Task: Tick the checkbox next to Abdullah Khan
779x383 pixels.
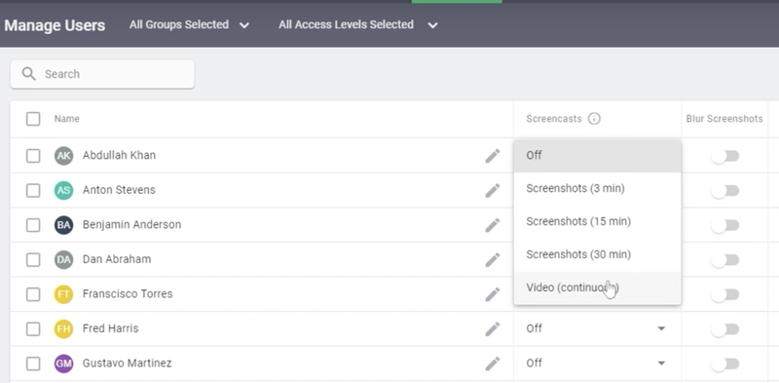Action: tap(33, 156)
